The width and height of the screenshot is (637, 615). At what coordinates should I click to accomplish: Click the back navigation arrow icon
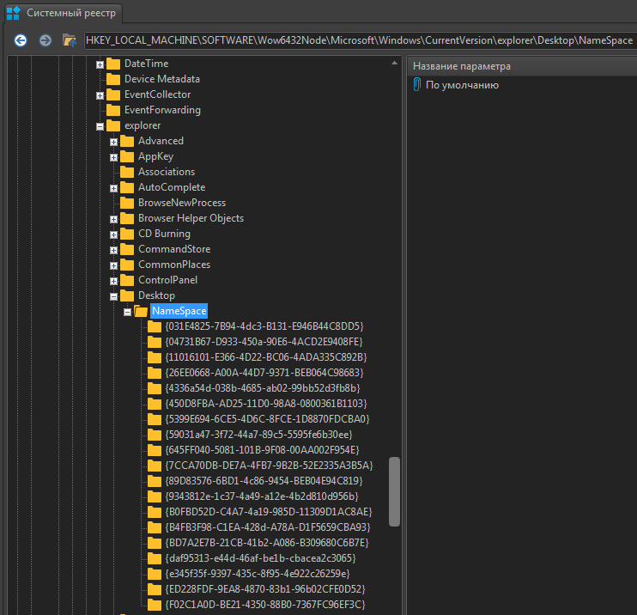(x=21, y=40)
